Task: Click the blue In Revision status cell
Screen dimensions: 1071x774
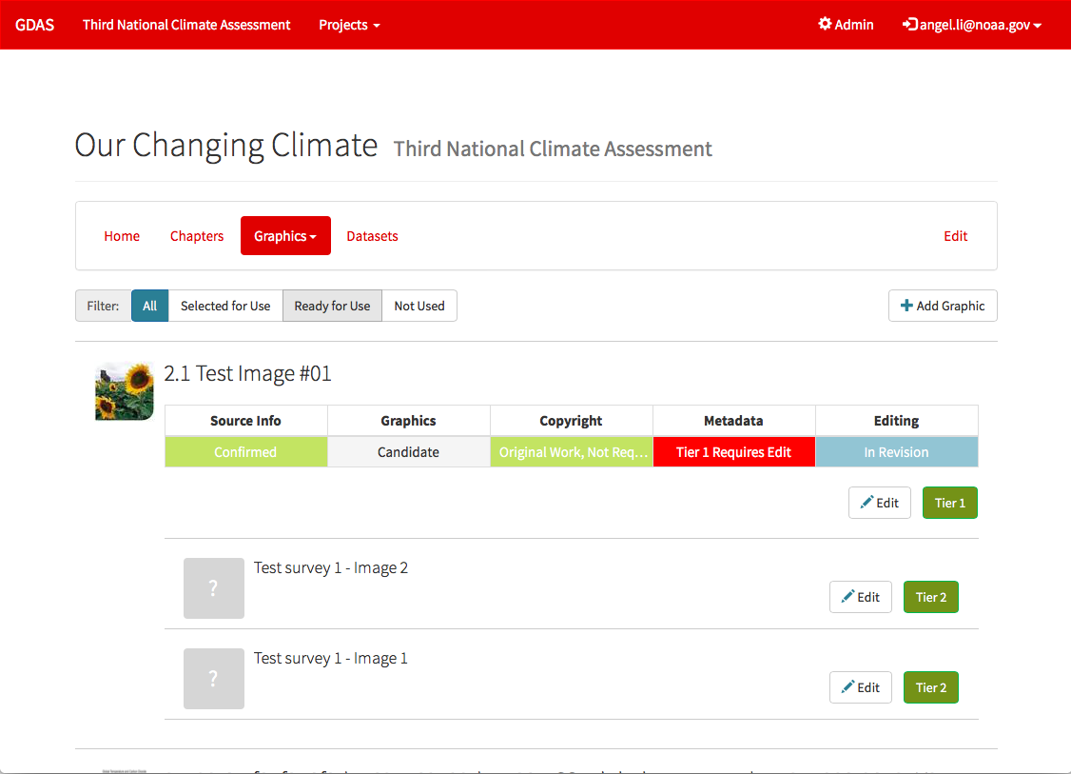Action: [896, 452]
